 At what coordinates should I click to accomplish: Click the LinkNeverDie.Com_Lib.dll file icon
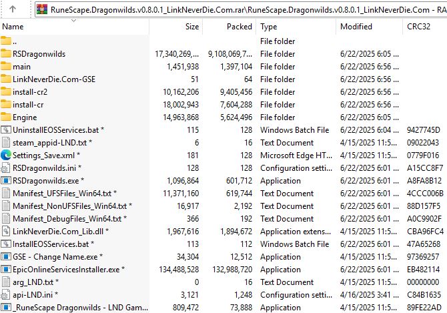click(6, 231)
